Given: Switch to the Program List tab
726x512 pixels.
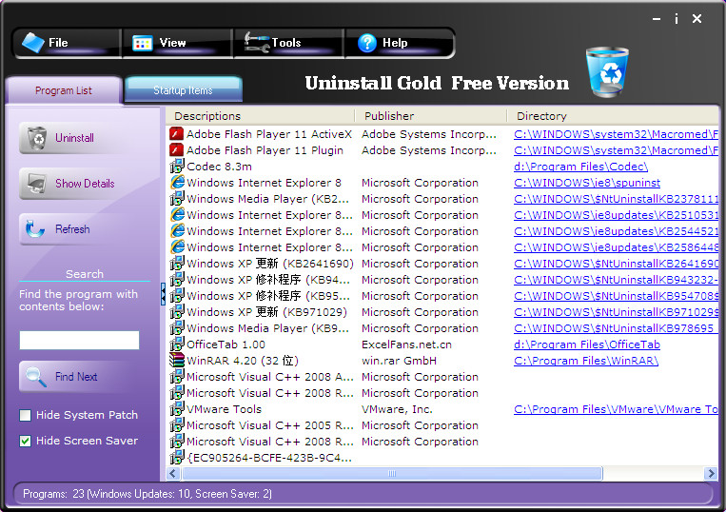Looking at the screenshot, I should [x=64, y=90].
